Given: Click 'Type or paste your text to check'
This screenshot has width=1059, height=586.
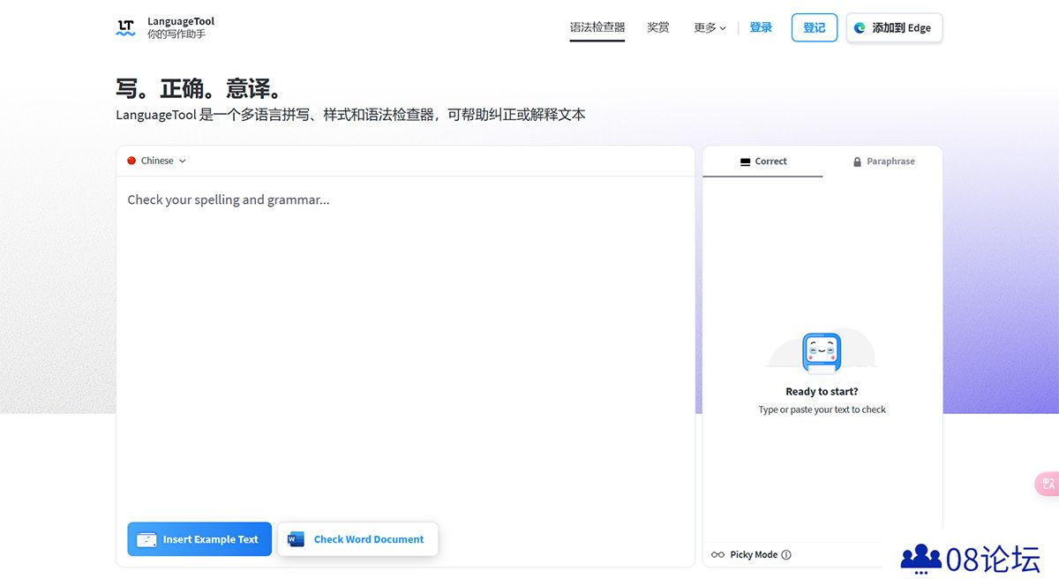Looking at the screenshot, I should pyautogui.click(x=822, y=409).
